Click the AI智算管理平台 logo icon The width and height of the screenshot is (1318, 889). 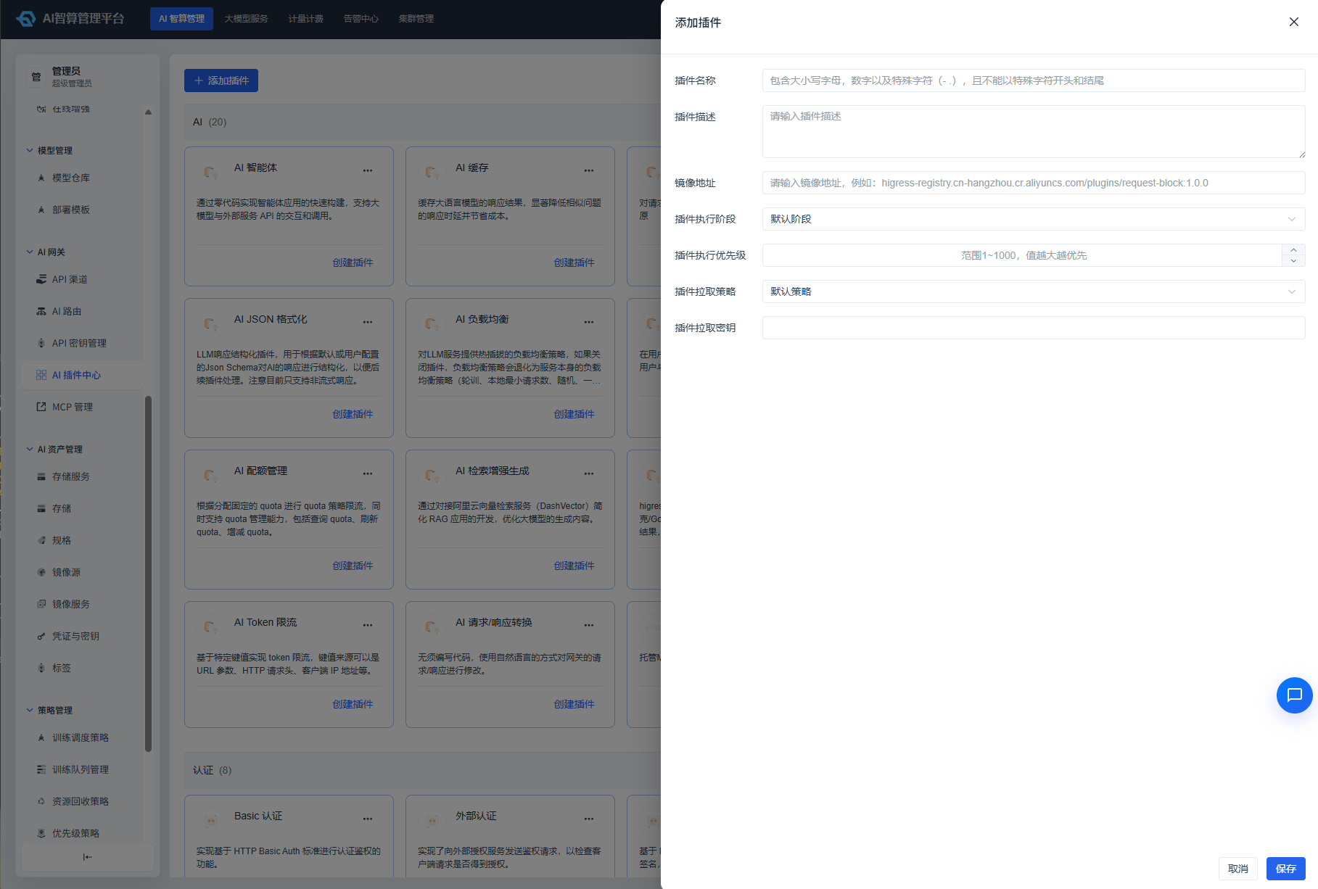coord(26,18)
